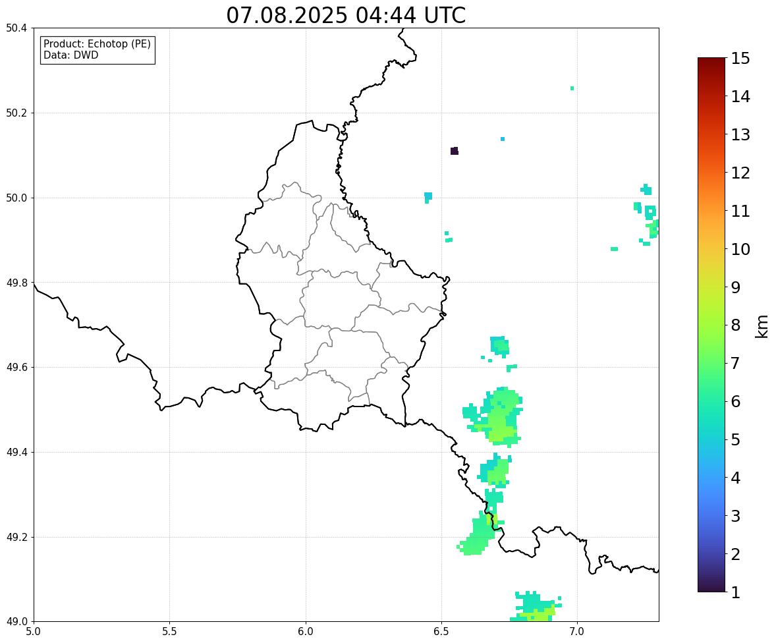
Task: Click the 7.0 longitude tick label
Action: coord(577,632)
